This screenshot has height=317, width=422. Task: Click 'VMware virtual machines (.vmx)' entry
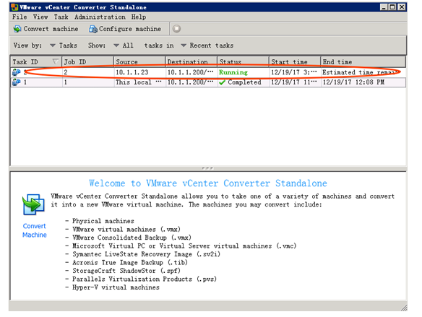pos(126,230)
